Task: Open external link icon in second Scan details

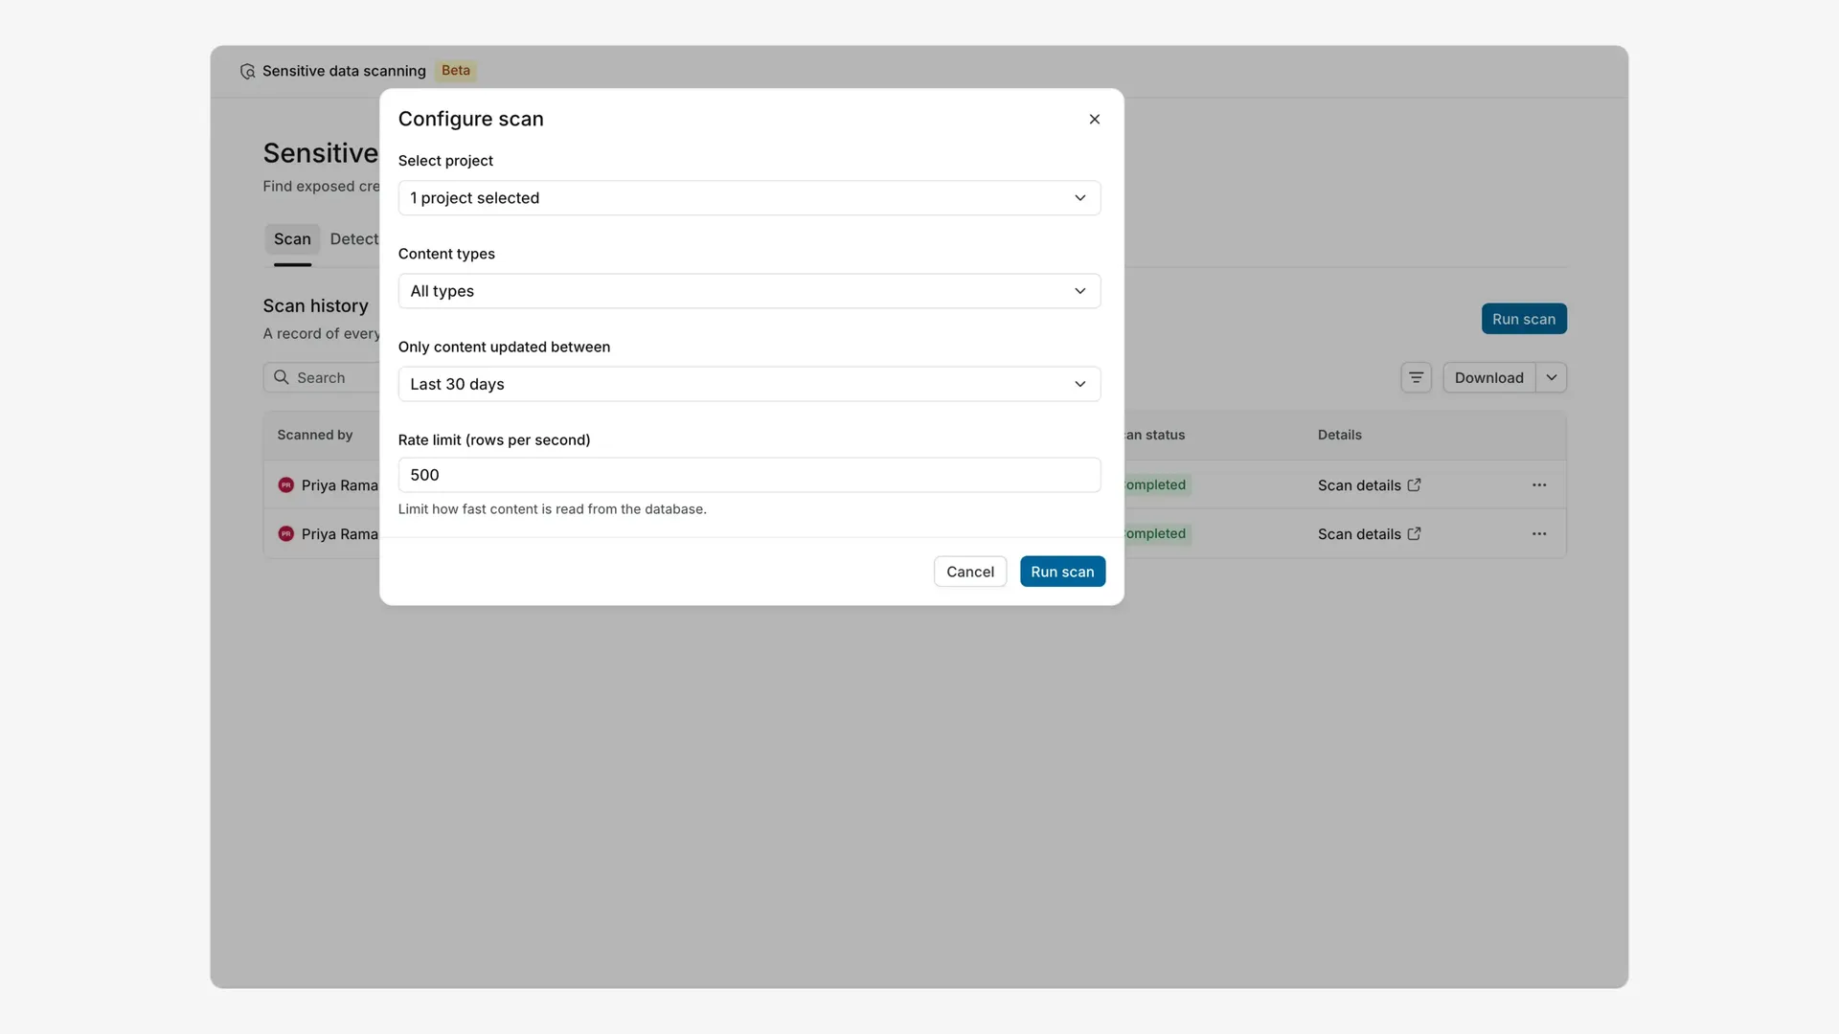Action: click(x=1414, y=534)
